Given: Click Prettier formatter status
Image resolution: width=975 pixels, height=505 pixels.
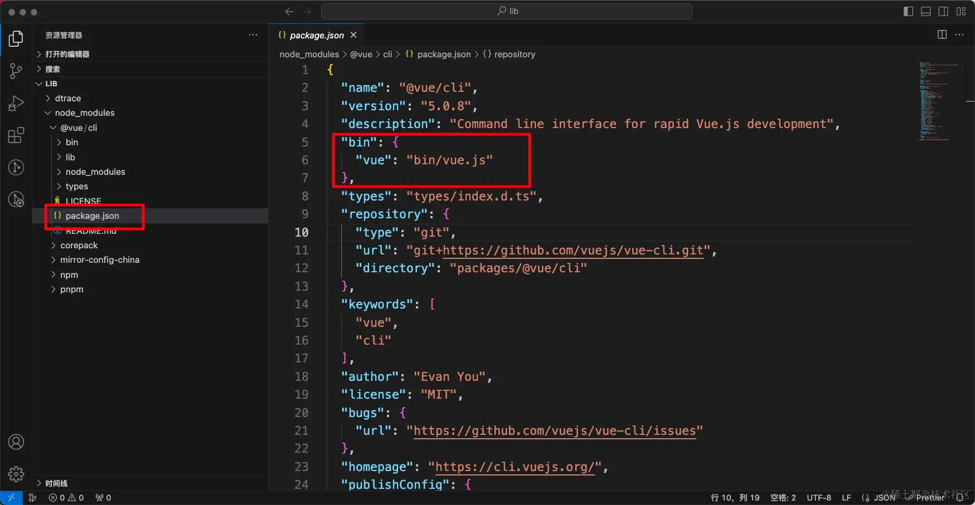Looking at the screenshot, I should [925, 498].
